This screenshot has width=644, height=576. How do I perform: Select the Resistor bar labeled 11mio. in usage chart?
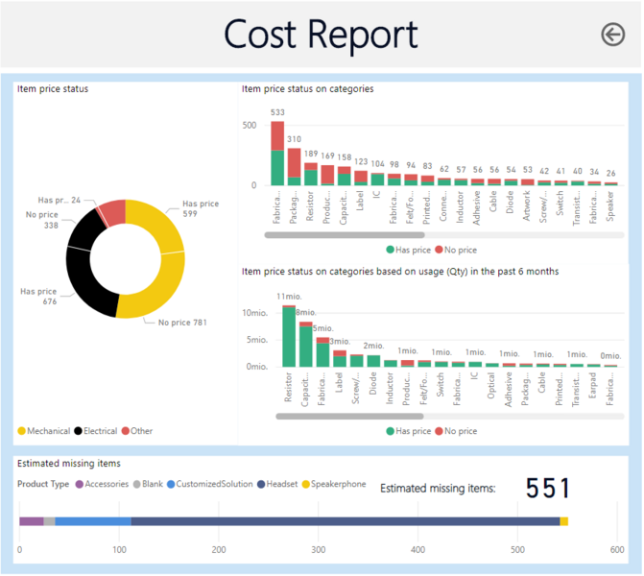(x=289, y=336)
